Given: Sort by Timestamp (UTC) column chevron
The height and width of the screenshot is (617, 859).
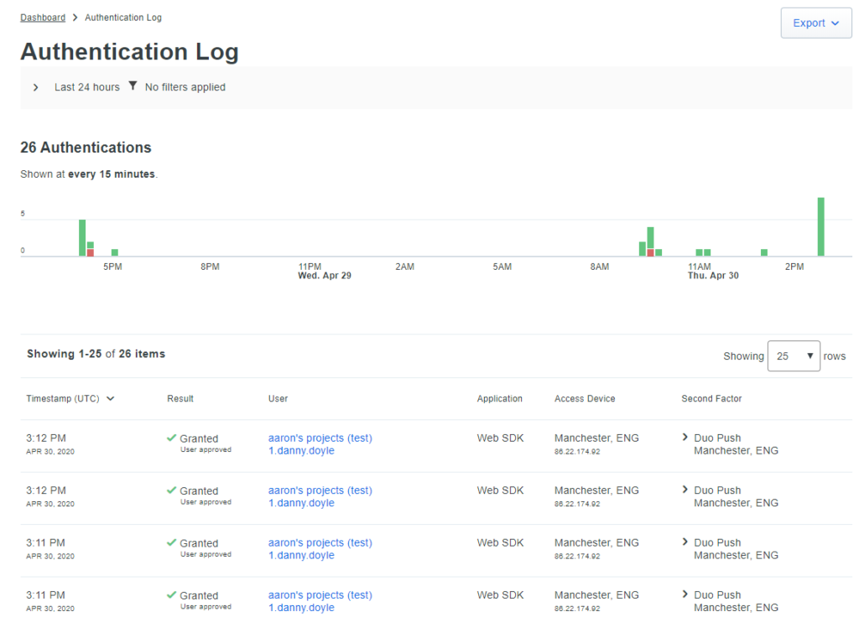Looking at the screenshot, I should pos(110,398).
